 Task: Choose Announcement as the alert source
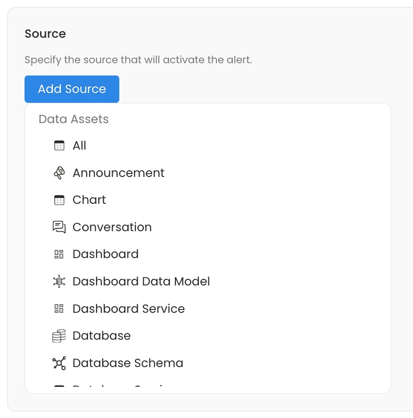[118, 173]
